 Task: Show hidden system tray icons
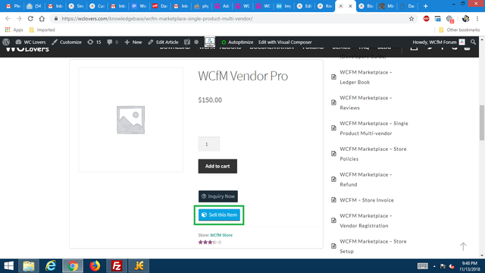click(x=434, y=266)
